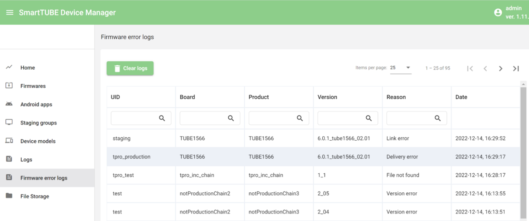The height and width of the screenshot is (221, 529).
Task: Open the Staging groups menu item
Action: point(47,123)
